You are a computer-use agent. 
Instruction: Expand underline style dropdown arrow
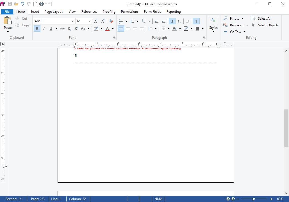[x=56, y=29]
